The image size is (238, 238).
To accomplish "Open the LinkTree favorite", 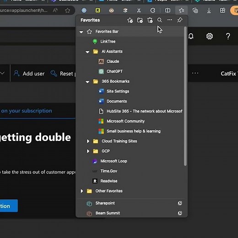I will 130,41.
